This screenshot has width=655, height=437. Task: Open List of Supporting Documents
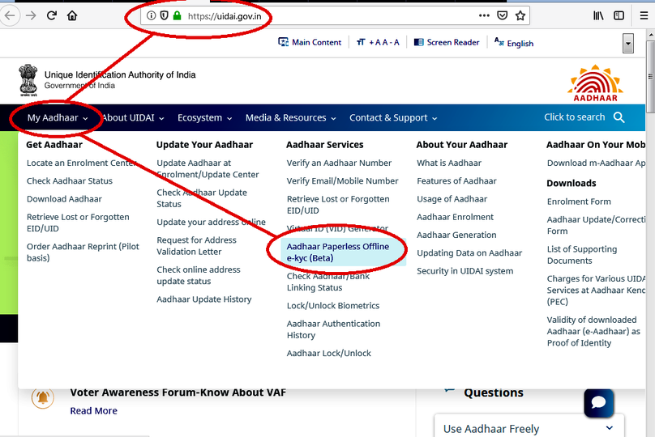coord(582,255)
